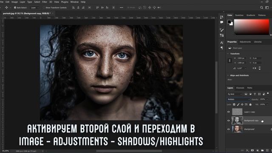Create a new group folder icon

(x=262, y=150)
